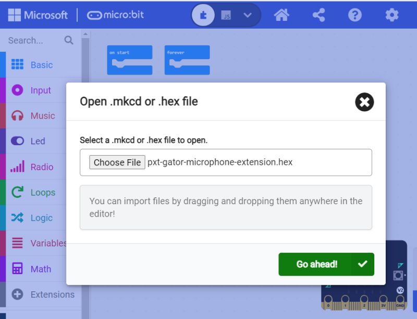Click the toolbox scrollbar up arrow
417x319 pixels.
pos(85,34)
